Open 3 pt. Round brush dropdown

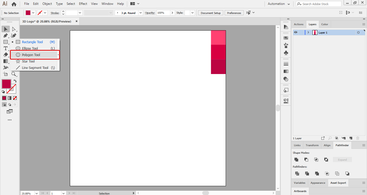(x=141, y=13)
